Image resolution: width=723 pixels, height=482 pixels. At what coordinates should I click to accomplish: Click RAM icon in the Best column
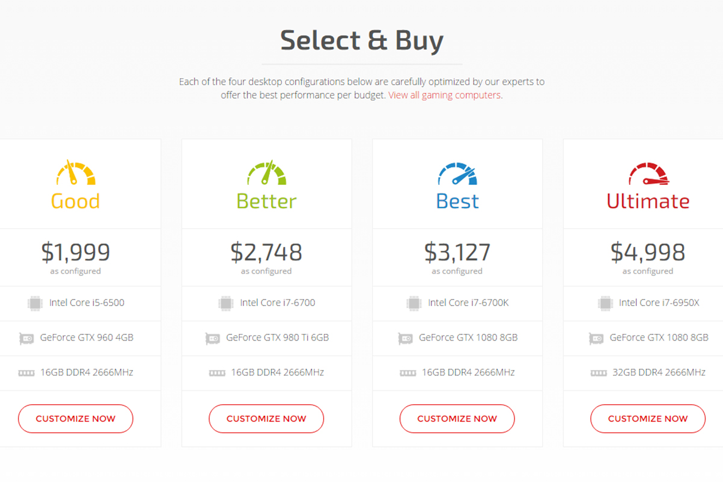tap(408, 373)
